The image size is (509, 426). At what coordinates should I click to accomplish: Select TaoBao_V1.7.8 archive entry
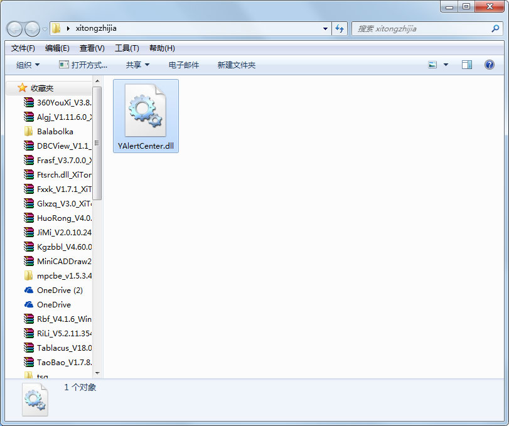pos(57,363)
